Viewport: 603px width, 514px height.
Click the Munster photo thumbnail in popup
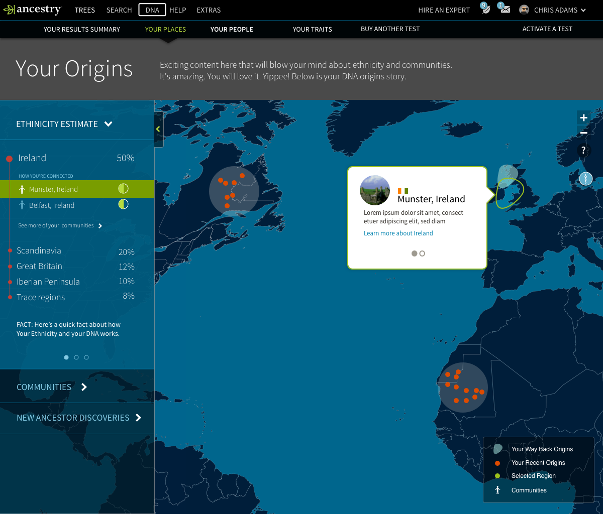click(375, 190)
